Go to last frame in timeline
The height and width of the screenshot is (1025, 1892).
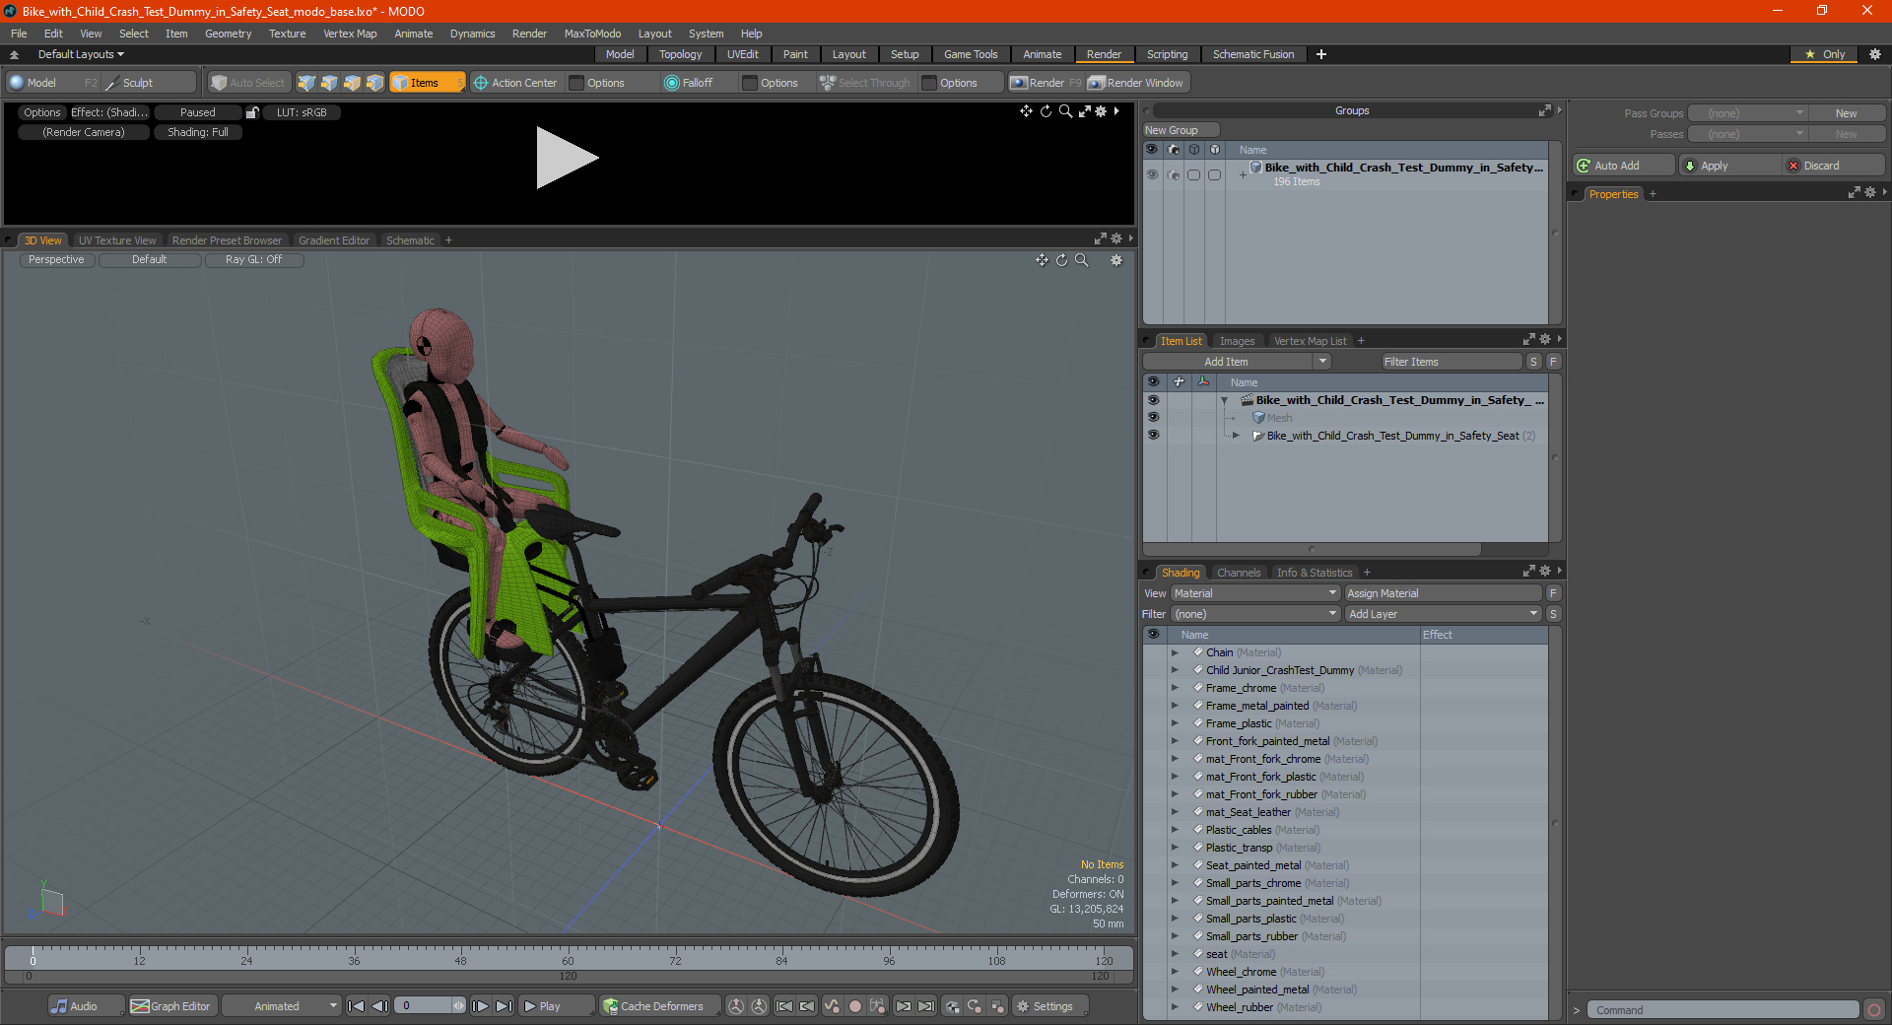(504, 1006)
